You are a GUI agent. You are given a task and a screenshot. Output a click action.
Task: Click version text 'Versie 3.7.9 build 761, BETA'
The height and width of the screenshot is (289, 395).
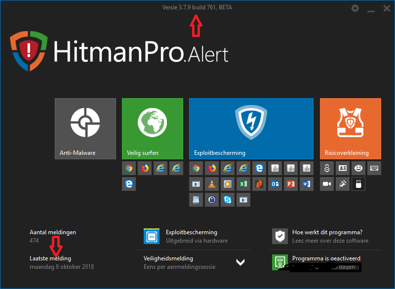197,7
